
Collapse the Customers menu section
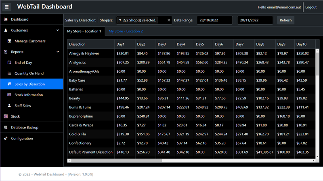pos(58,30)
